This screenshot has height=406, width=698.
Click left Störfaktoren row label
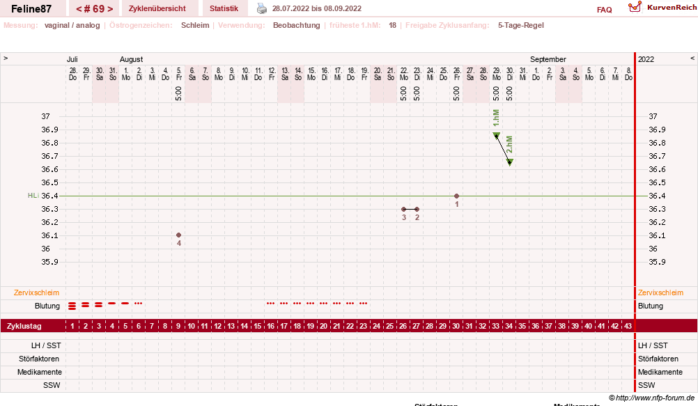tap(39, 359)
